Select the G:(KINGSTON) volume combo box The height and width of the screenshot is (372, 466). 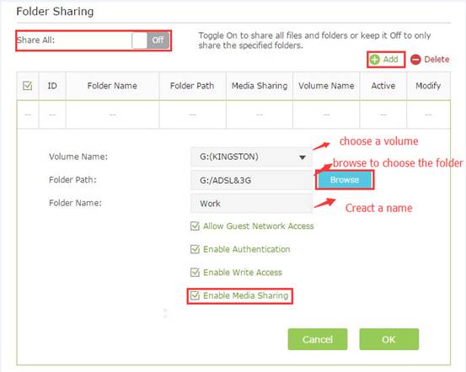click(251, 157)
